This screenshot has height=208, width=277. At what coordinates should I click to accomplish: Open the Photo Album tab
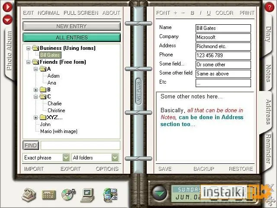pos(9,51)
